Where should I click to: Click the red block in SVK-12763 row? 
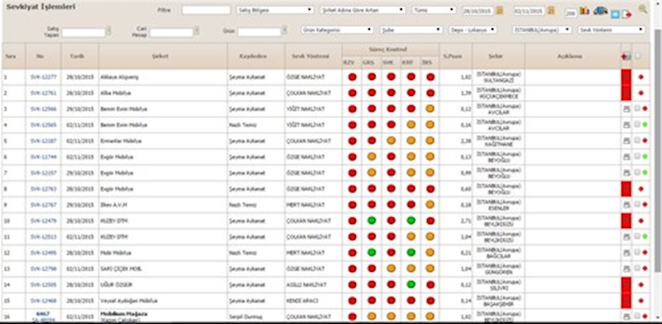pos(626,188)
